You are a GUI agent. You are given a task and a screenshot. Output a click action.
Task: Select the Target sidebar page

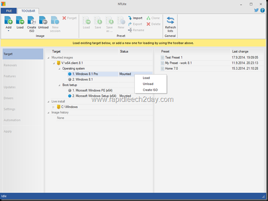point(23,54)
